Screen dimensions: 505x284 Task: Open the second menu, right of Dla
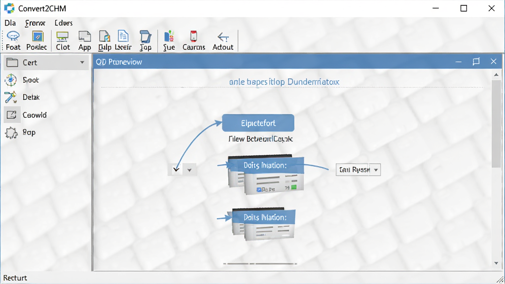point(35,23)
